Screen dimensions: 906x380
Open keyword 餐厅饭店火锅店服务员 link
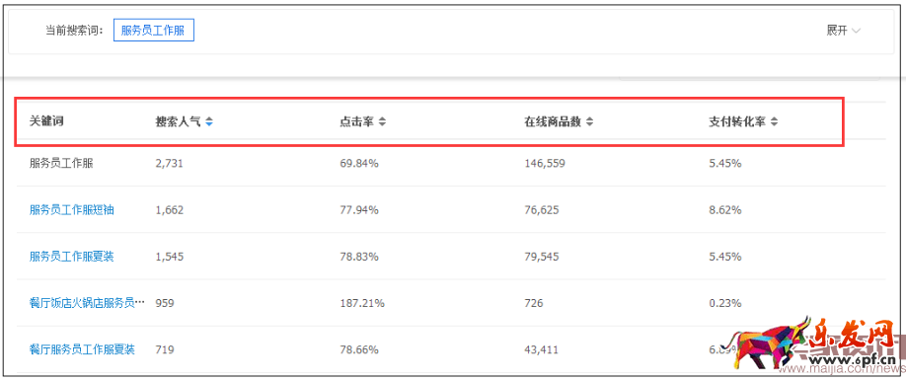(x=87, y=303)
